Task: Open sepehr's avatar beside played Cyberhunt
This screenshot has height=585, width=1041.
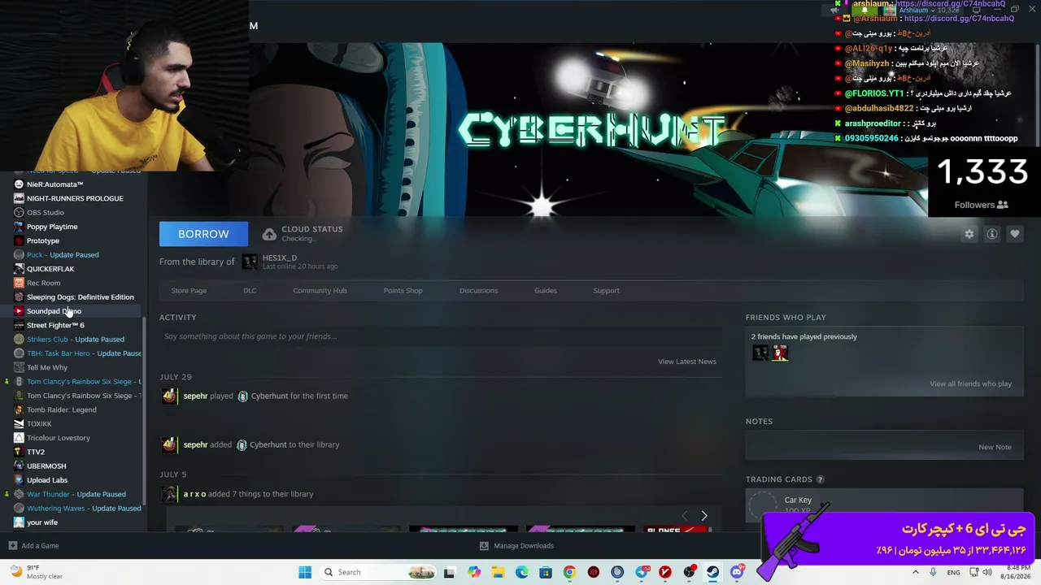Action: (169, 396)
